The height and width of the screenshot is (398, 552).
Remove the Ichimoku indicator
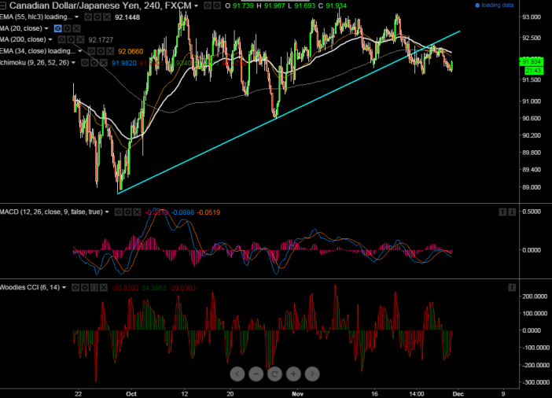click(x=103, y=63)
